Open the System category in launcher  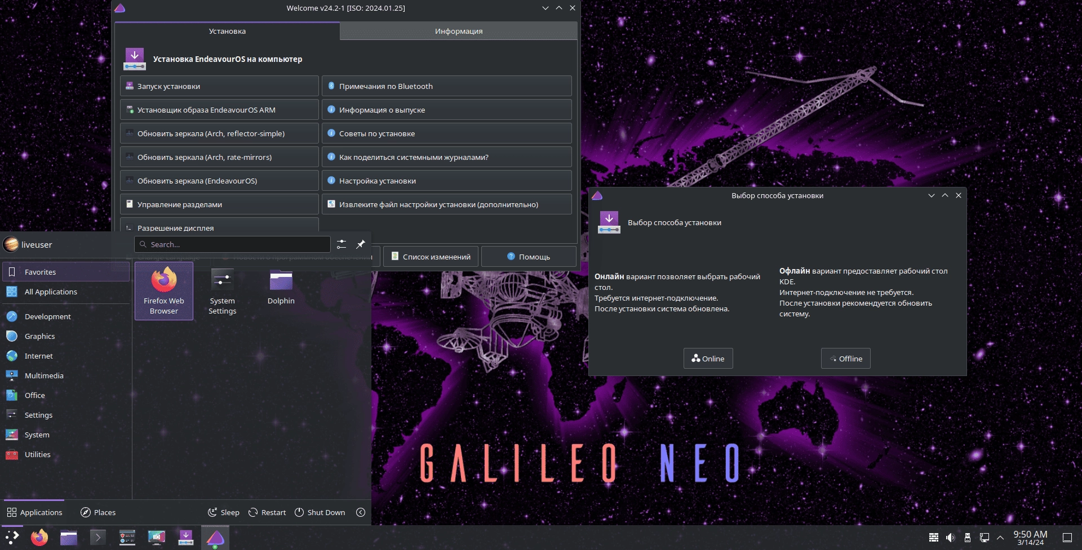tap(66, 435)
